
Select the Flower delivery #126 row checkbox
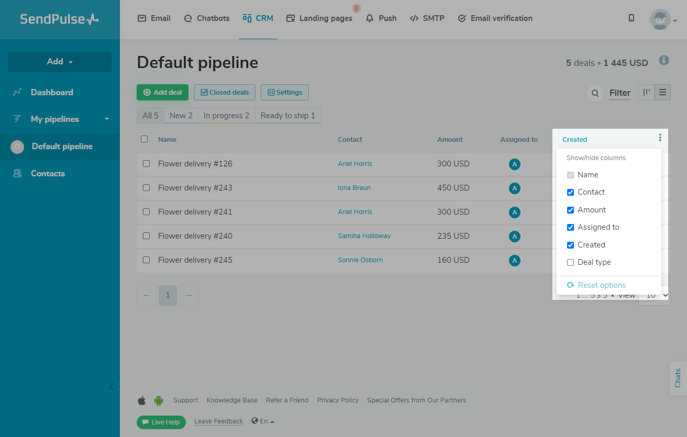point(147,164)
